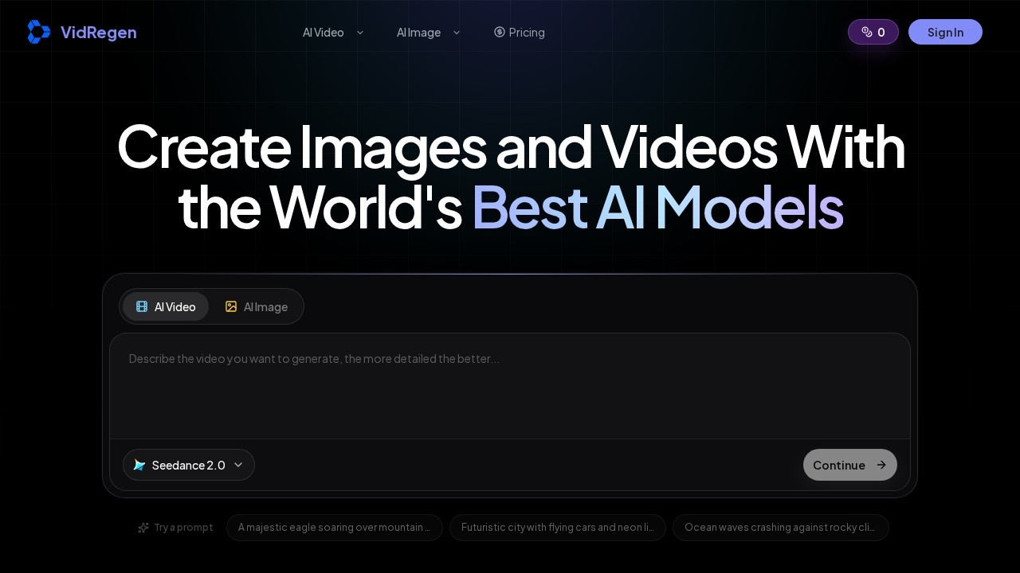Expand the chevron on Seedance 2.0 selector
This screenshot has width=1020, height=573.
pyautogui.click(x=238, y=465)
